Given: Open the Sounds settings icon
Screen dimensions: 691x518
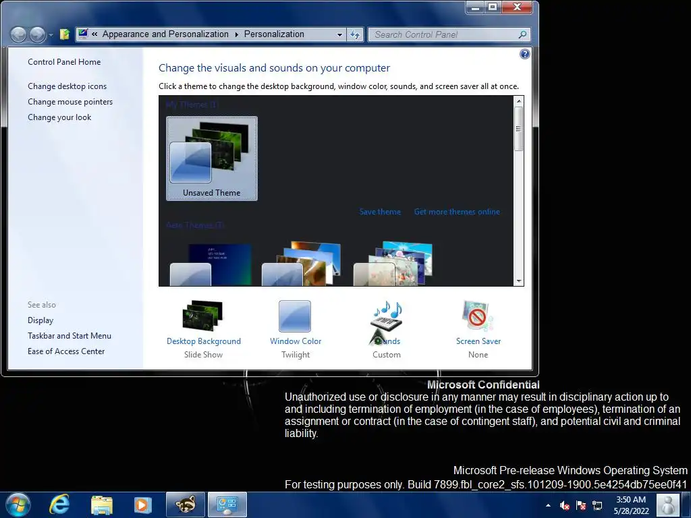Looking at the screenshot, I should click(387, 317).
